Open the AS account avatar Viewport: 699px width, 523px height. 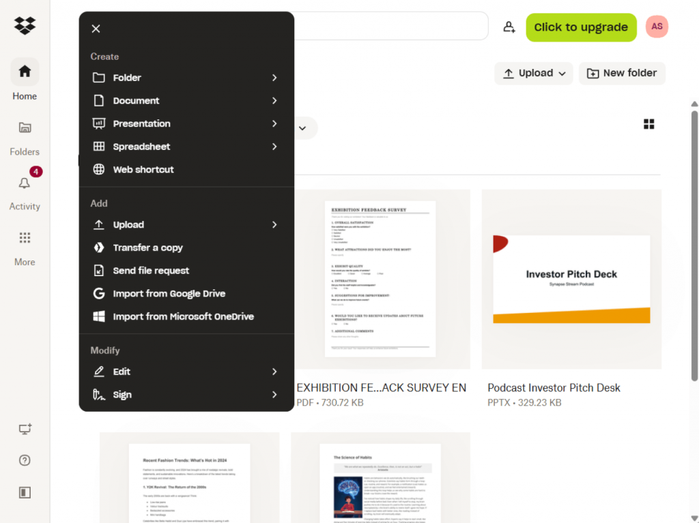click(x=656, y=27)
